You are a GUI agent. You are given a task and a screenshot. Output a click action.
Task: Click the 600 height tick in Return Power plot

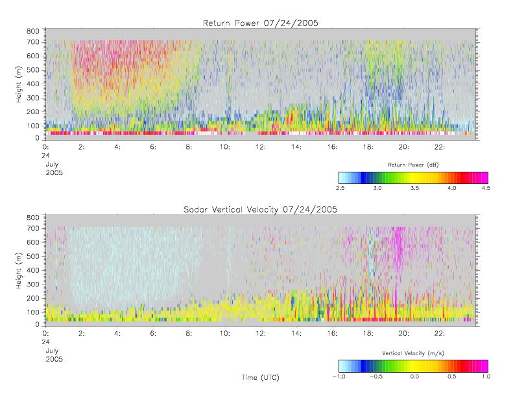[32, 56]
